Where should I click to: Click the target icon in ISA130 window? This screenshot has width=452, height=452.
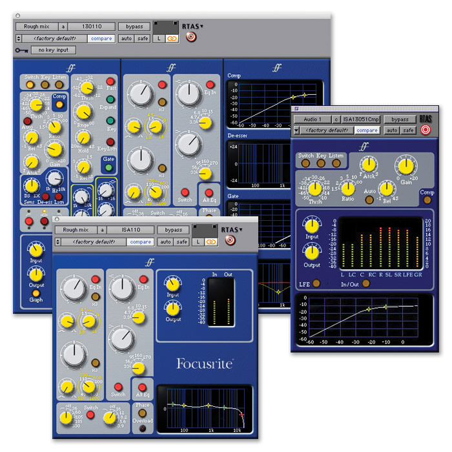(x=191, y=37)
